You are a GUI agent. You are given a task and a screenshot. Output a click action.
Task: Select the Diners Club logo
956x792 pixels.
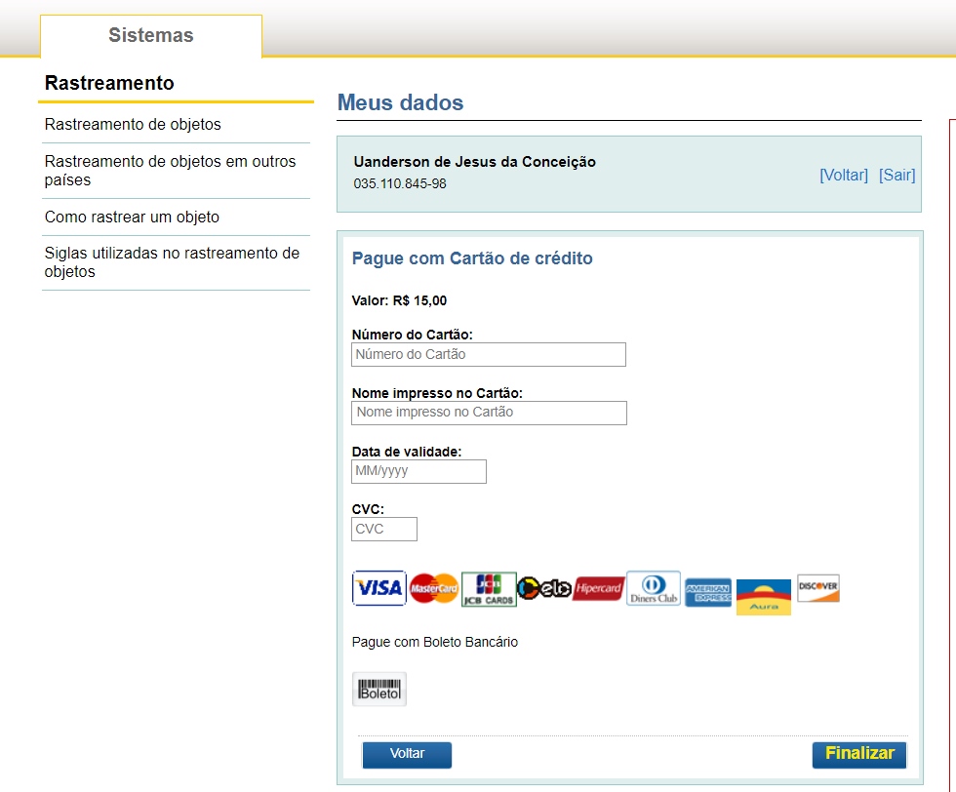pos(654,588)
